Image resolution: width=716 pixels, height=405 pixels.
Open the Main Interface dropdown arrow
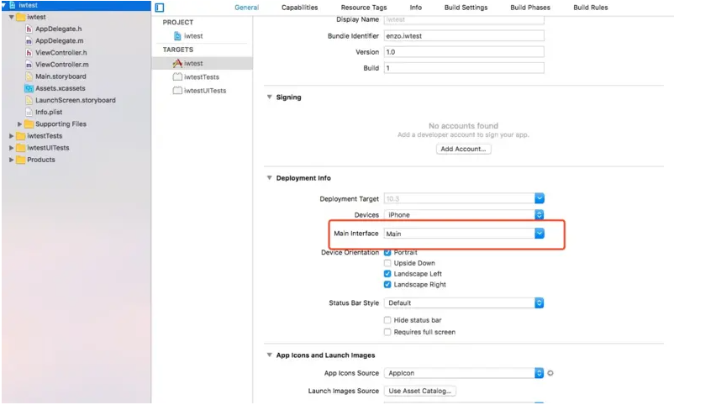tap(540, 234)
